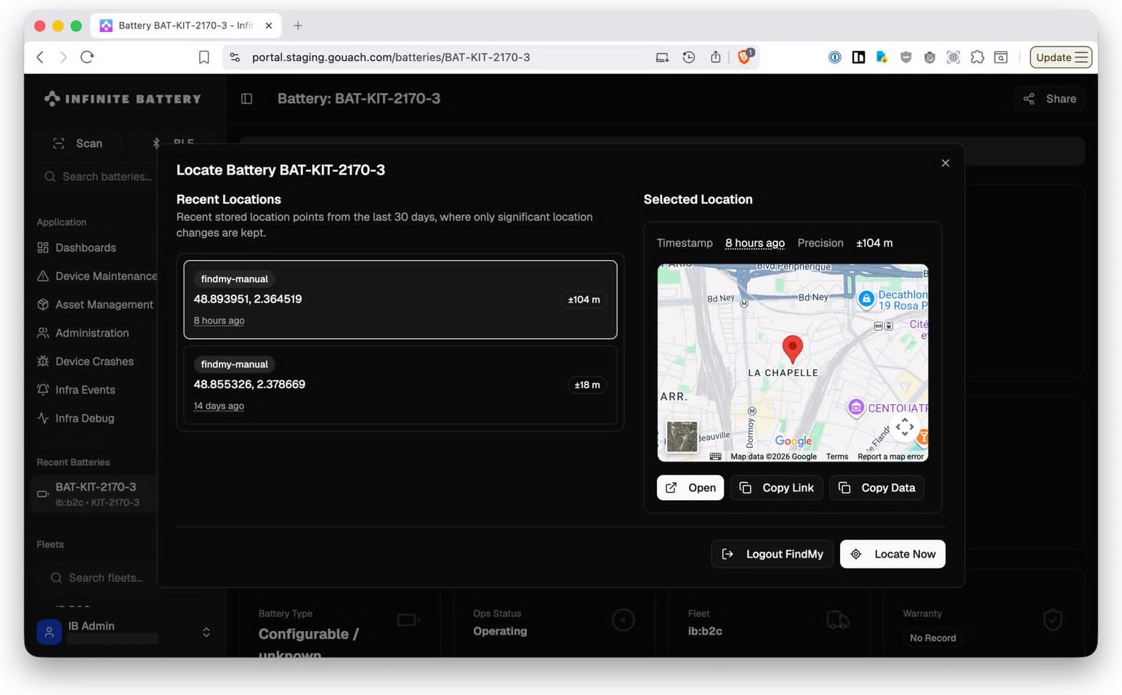Go back in browser history
This screenshot has height=695, width=1122.
[40, 57]
